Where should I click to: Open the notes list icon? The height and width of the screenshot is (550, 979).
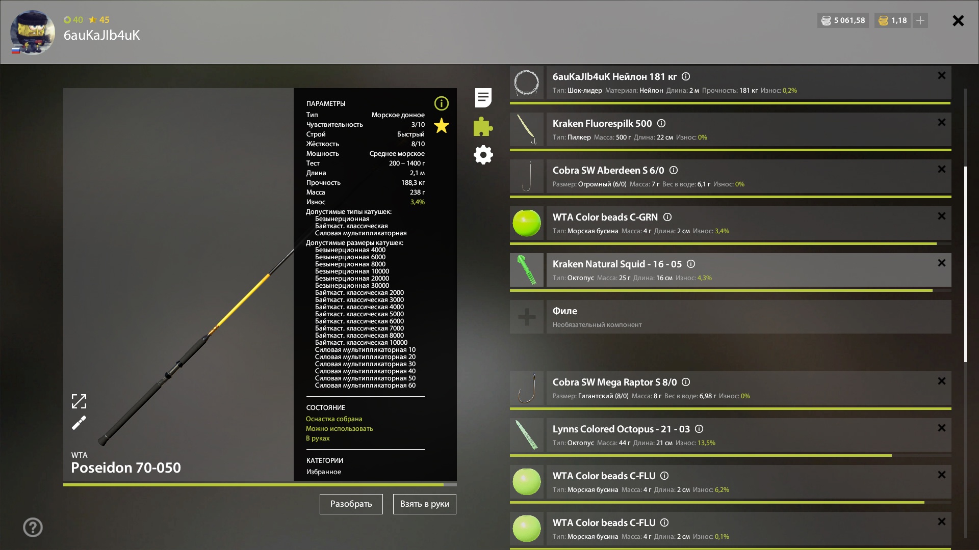pyautogui.click(x=483, y=98)
